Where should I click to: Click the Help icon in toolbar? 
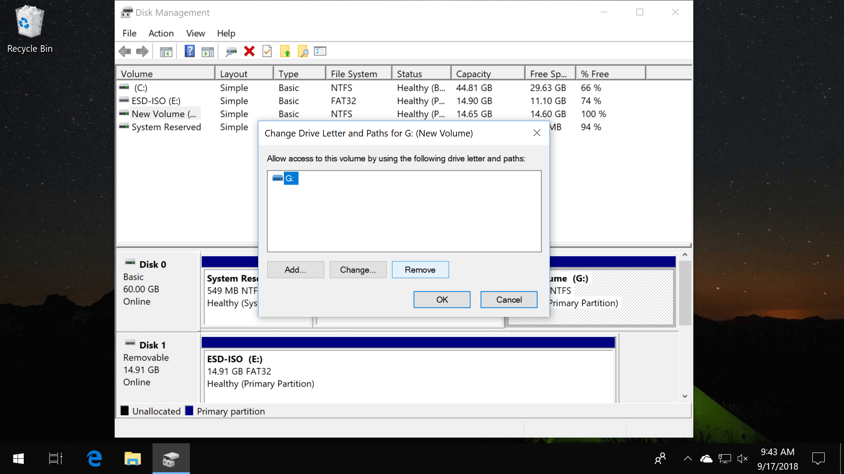pos(189,52)
